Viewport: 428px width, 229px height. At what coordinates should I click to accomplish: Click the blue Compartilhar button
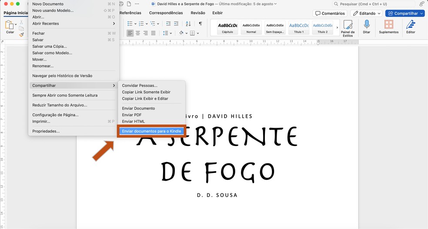click(405, 13)
